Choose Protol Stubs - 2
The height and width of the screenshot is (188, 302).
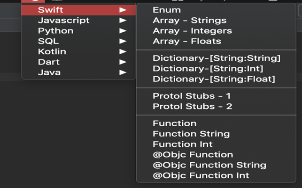point(216,106)
